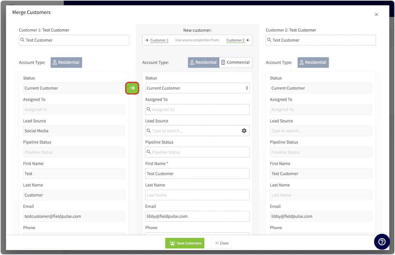
Task: Focus new customer Email field
Action: [197, 216]
